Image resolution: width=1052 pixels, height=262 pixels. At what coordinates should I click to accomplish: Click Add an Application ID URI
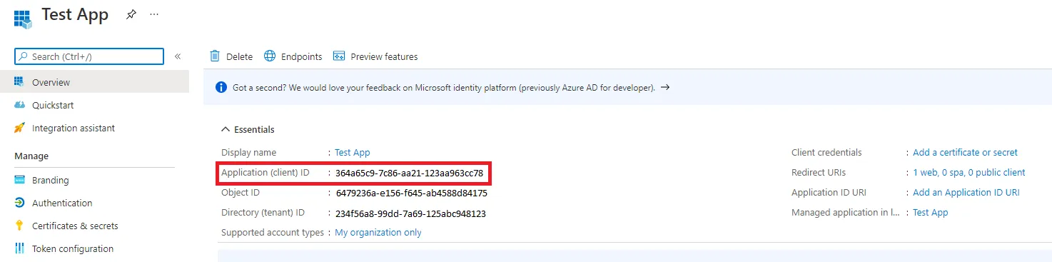tap(966, 192)
